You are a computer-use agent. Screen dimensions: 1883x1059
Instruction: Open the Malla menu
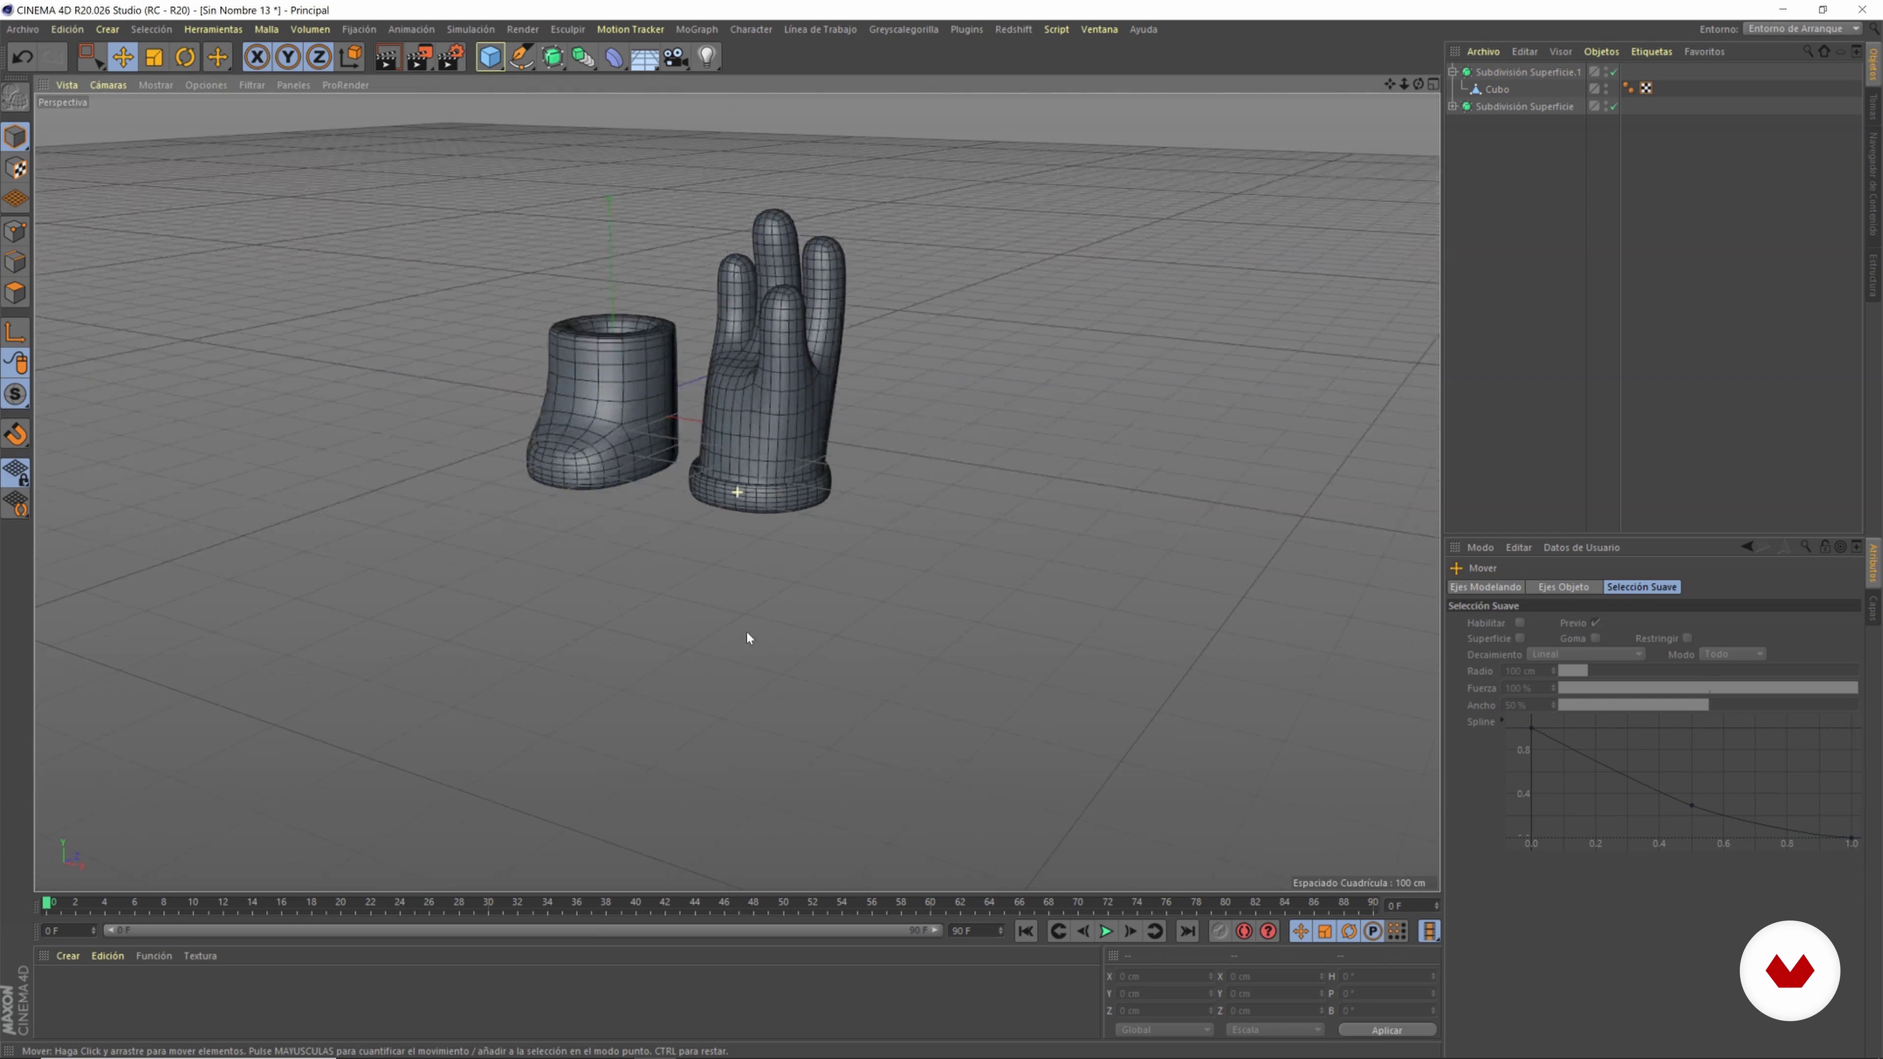(x=266, y=29)
